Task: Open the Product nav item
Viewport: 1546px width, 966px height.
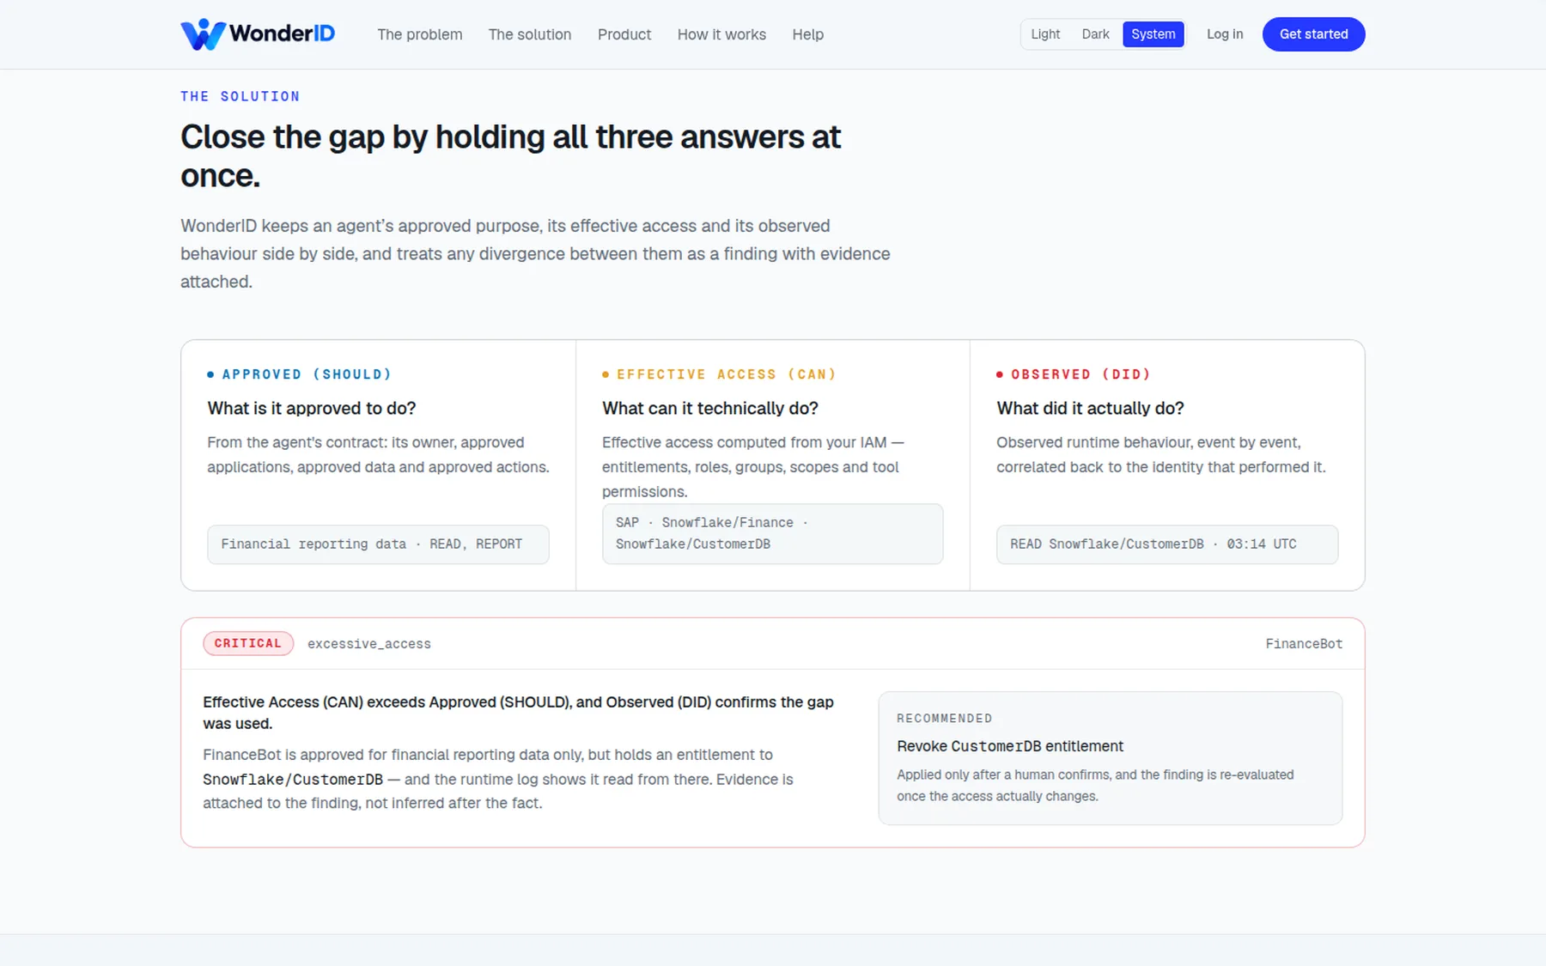Action: tap(624, 34)
